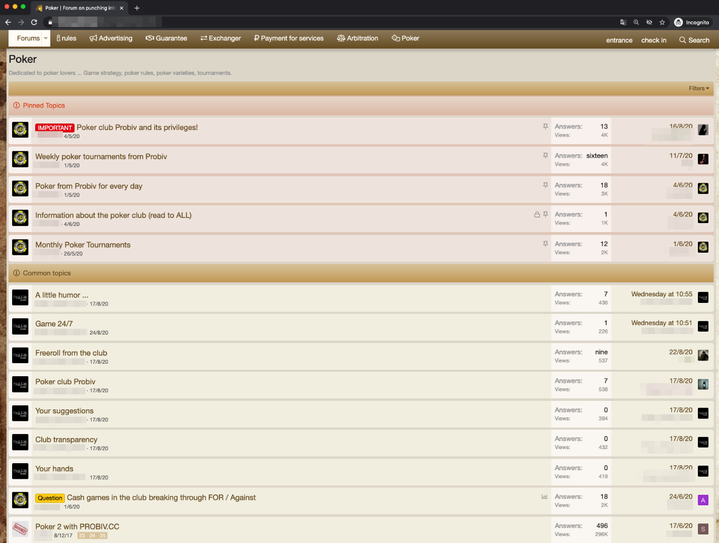Open the new browser tab plus button

137,8
